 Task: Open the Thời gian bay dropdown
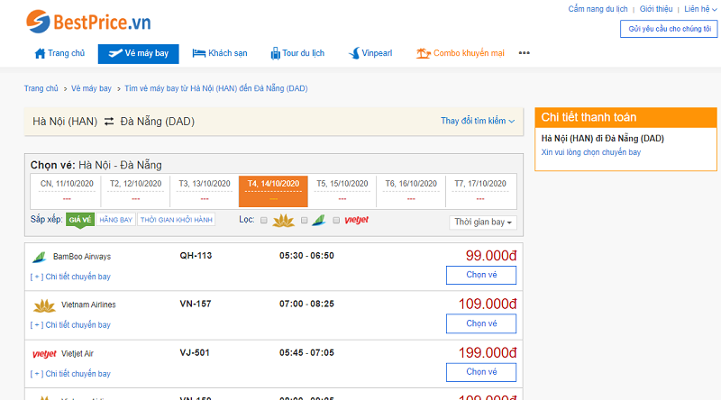[483, 222]
